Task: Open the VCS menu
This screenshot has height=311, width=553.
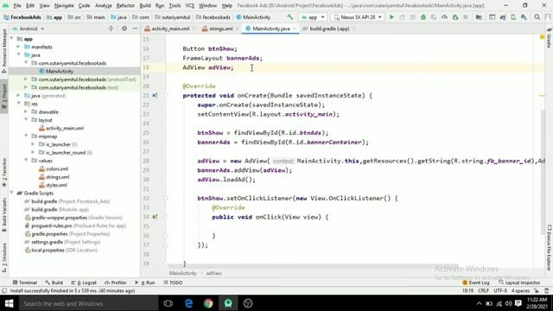Action: point(190,6)
